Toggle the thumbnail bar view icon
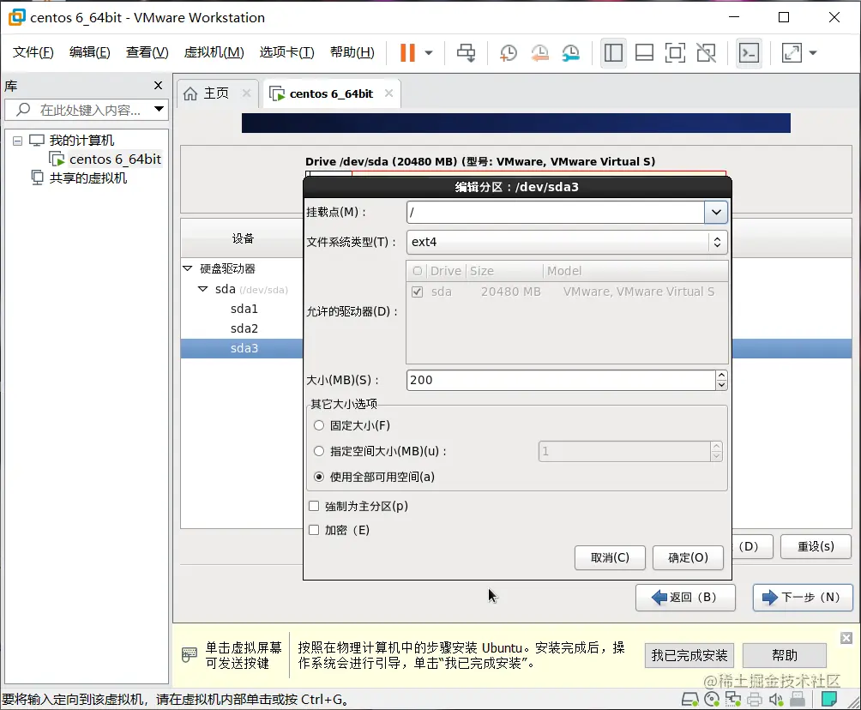Image resolution: width=861 pixels, height=710 pixels. coord(644,52)
